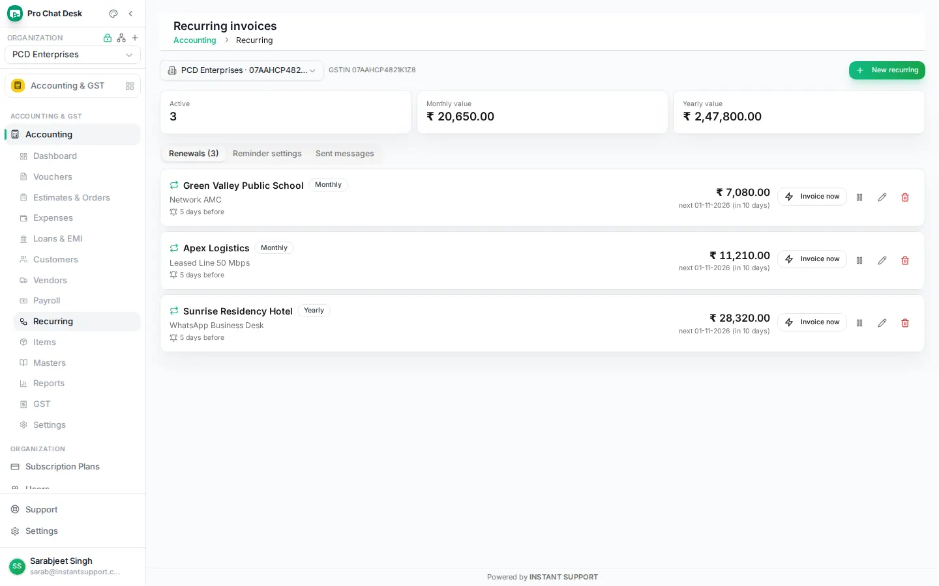This screenshot has width=939, height=586.
Task: Open Masters in the sidebar
Action: coord(77,363)
